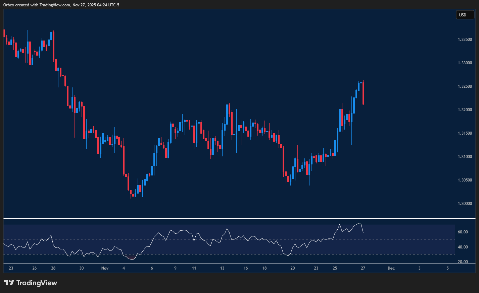
Task: Click the Nov label on the time axis
Action: [x=105, y=268]
